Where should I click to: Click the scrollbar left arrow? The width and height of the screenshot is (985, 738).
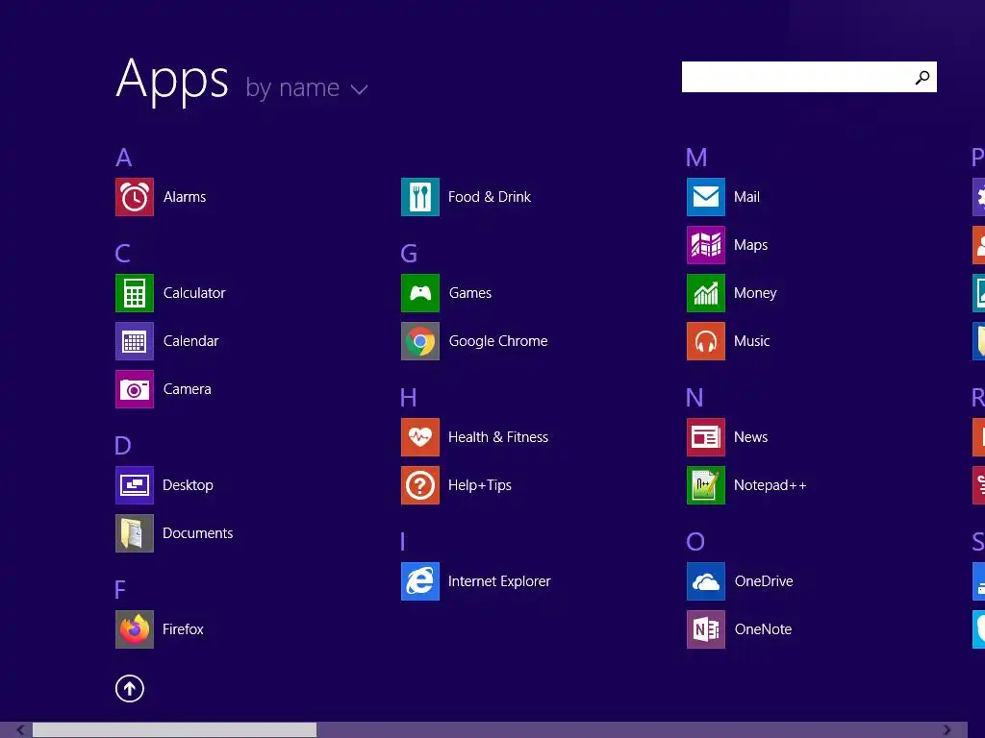[20, 730]
